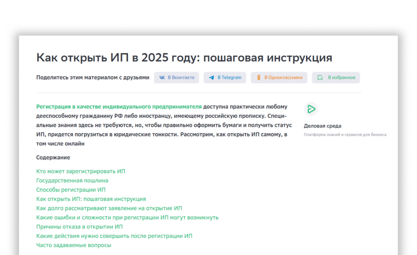
Task: Open the Способы регистрации ИП section
Action: pyautogui.click(x=71, y=190)
